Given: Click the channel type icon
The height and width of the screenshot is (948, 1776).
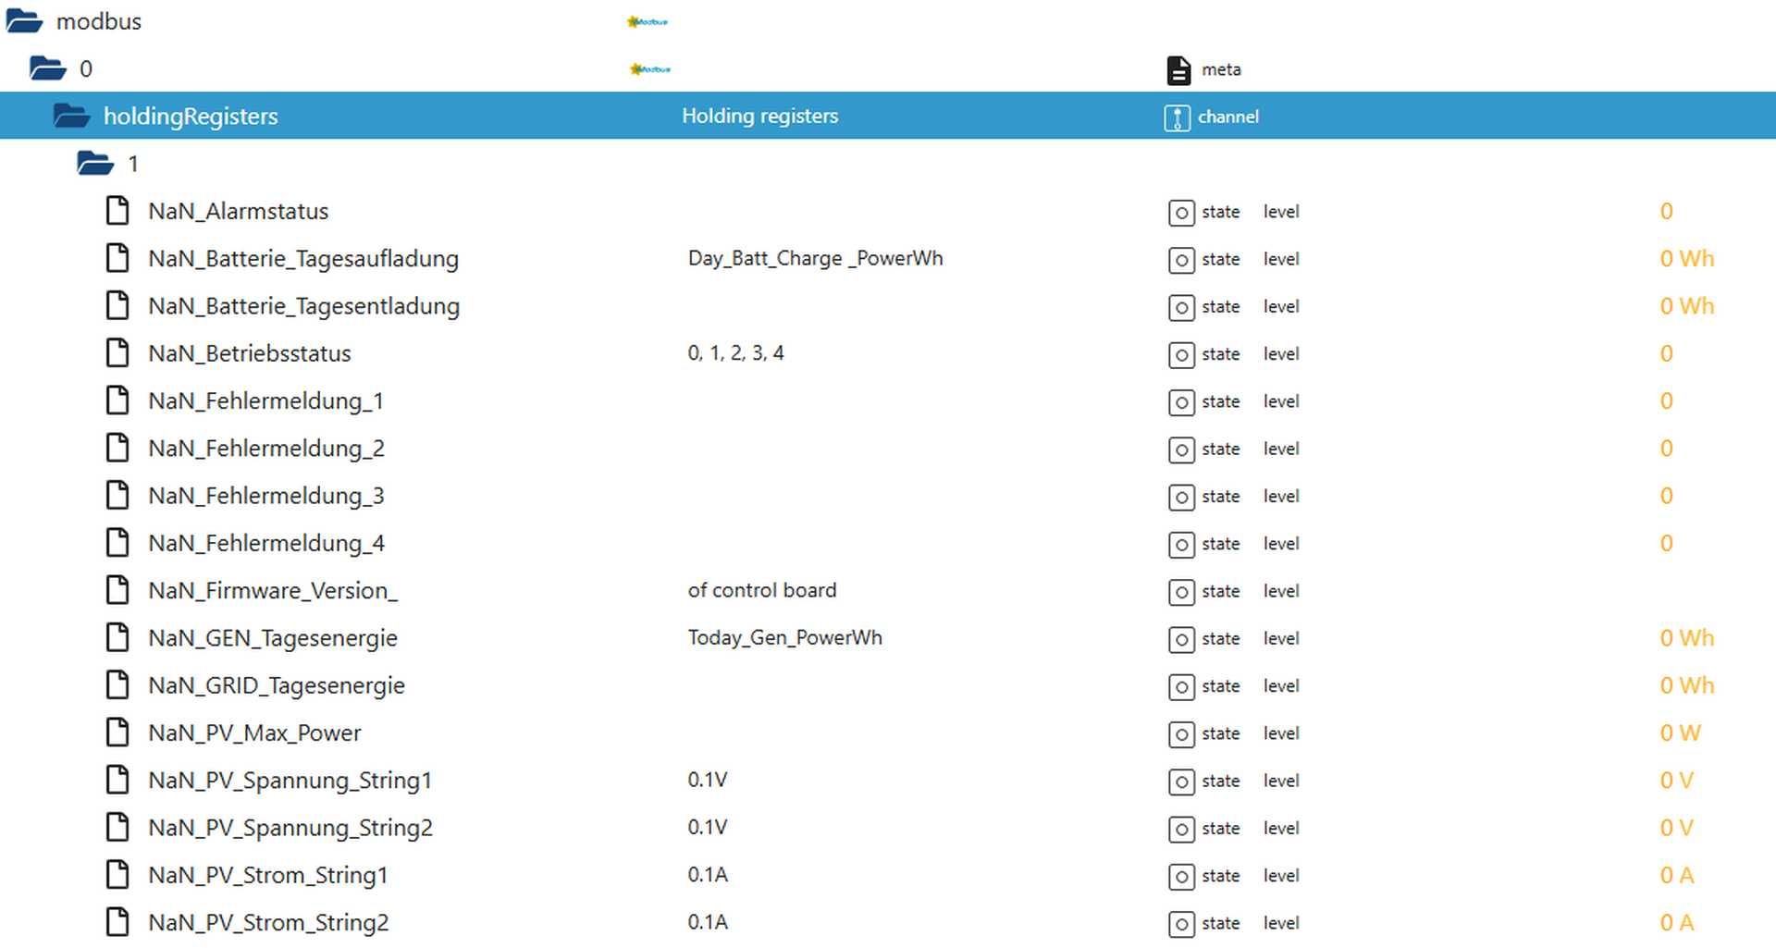Looking at the screenshot, I should [x=1177, y=117].
